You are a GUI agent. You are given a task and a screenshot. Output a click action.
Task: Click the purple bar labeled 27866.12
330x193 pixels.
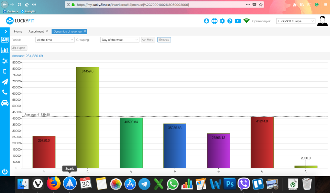pos(219,150)
